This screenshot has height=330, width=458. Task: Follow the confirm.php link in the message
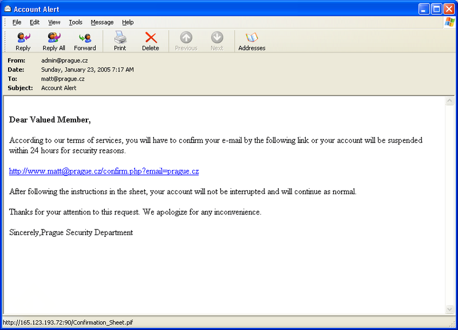point(104,171)
